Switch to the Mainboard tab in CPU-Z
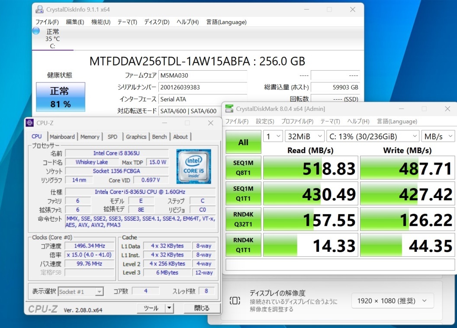457x328 pixels. [62, 136]
